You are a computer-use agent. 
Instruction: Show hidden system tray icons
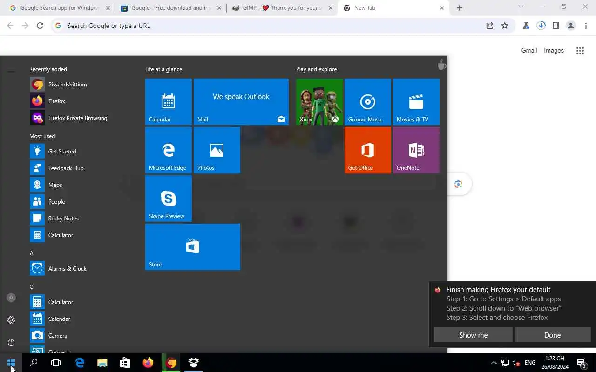point(494,363)
